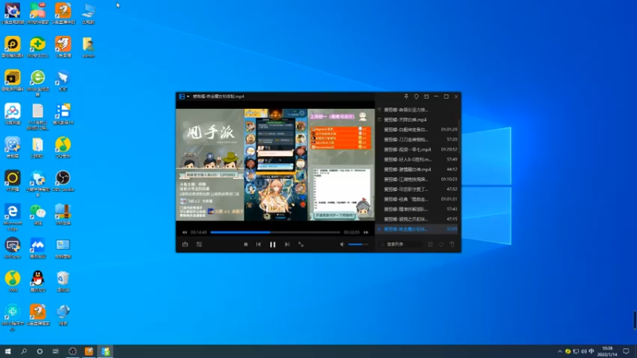This screenshot has height=358, width=637.
Task: Switch to mini mode from the title bar
Action: (x=426, y=96)
